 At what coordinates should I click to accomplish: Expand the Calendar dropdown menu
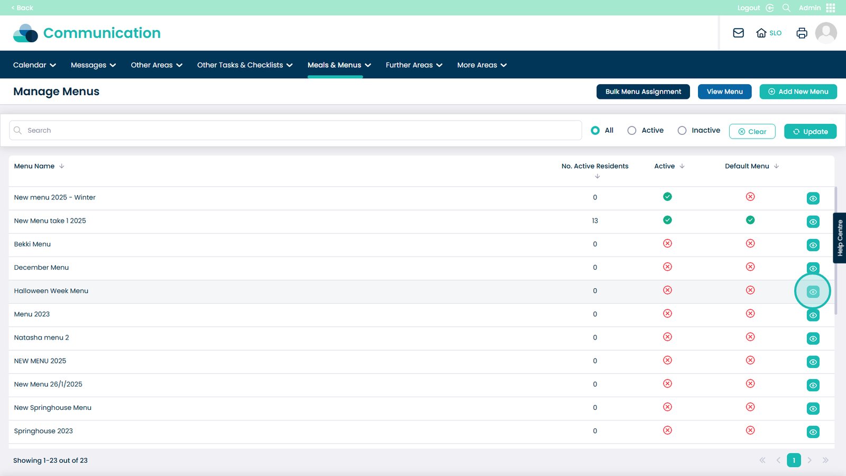pos(34,65)
